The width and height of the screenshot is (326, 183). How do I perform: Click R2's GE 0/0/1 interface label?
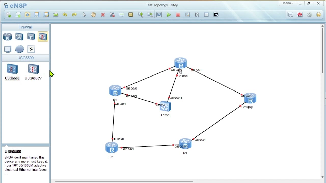pyautogui.click(x=196, y=70)
